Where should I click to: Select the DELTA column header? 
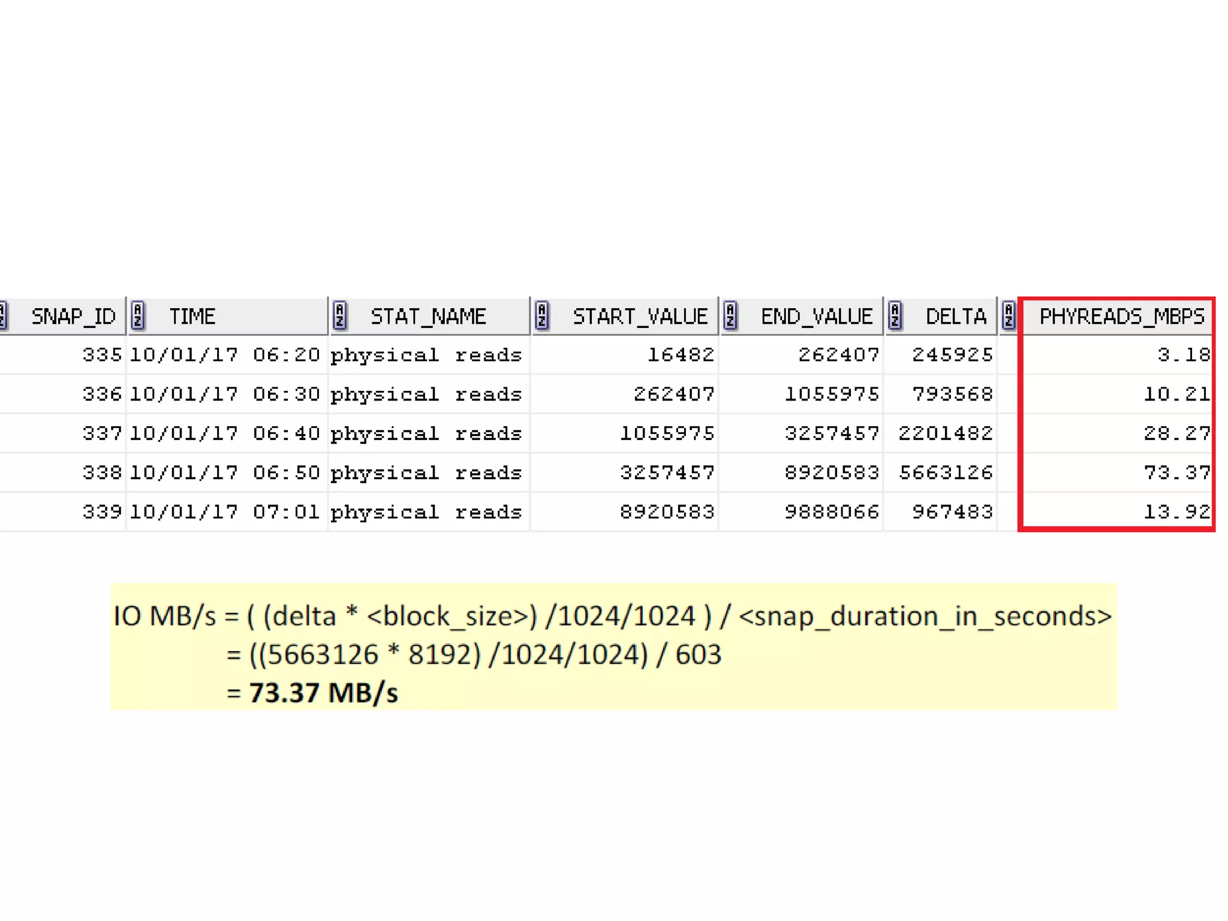pyautogui.click(x=956, y=316)
